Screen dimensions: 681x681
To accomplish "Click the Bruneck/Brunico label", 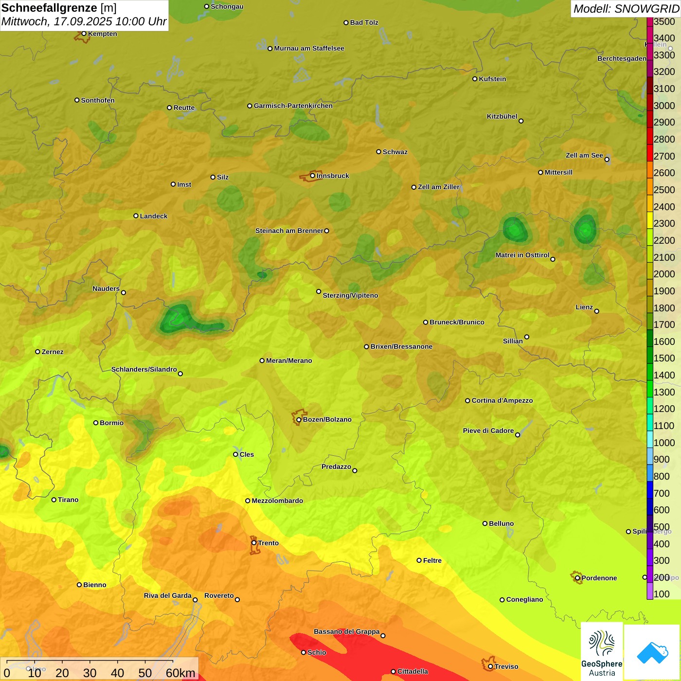I will 457,322.
